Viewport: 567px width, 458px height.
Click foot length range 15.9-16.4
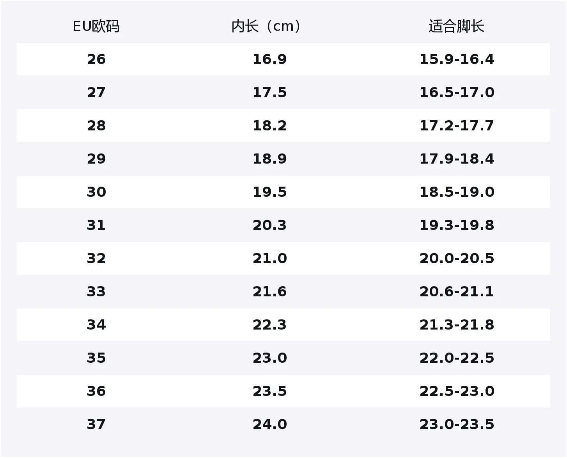click(x=457, y=59)
